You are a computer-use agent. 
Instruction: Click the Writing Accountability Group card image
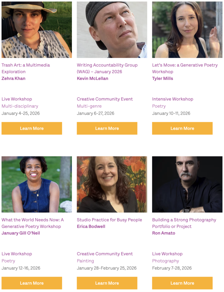point(112,30)
